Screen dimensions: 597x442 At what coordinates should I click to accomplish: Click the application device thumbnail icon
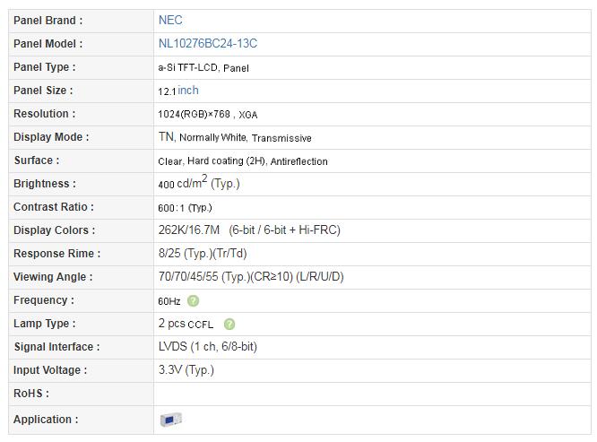[x=170, y=420]
